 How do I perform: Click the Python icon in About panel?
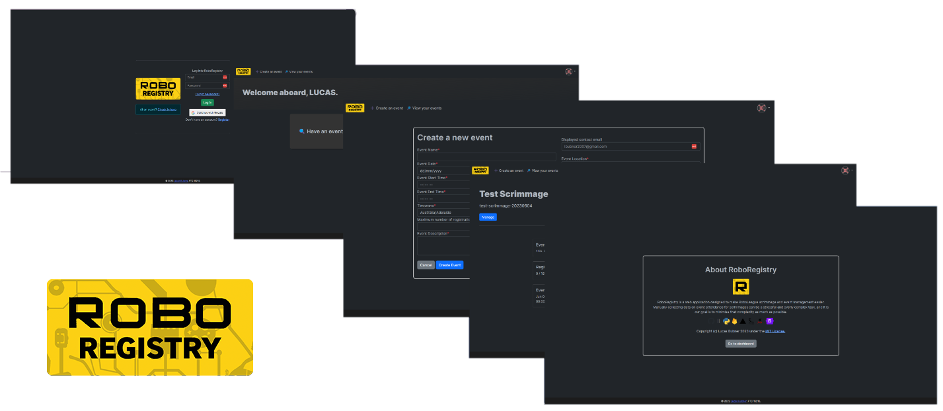726,321
